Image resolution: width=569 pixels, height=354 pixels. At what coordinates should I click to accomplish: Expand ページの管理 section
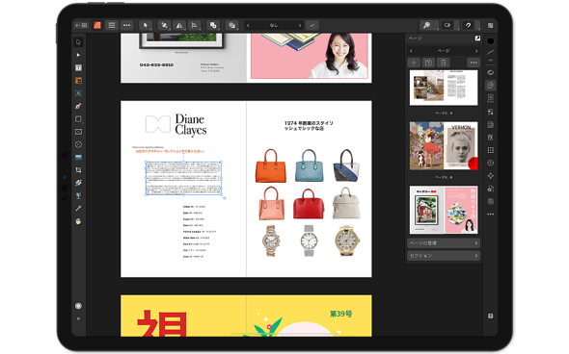(x=444, y=243)
